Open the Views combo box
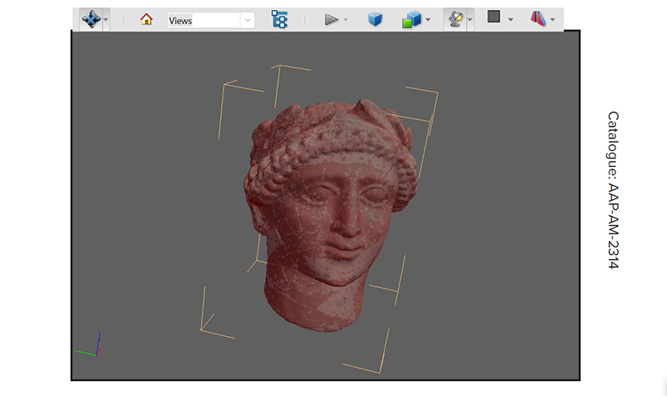The width and height of the screenshot is (667, 396). pos(211,20)
